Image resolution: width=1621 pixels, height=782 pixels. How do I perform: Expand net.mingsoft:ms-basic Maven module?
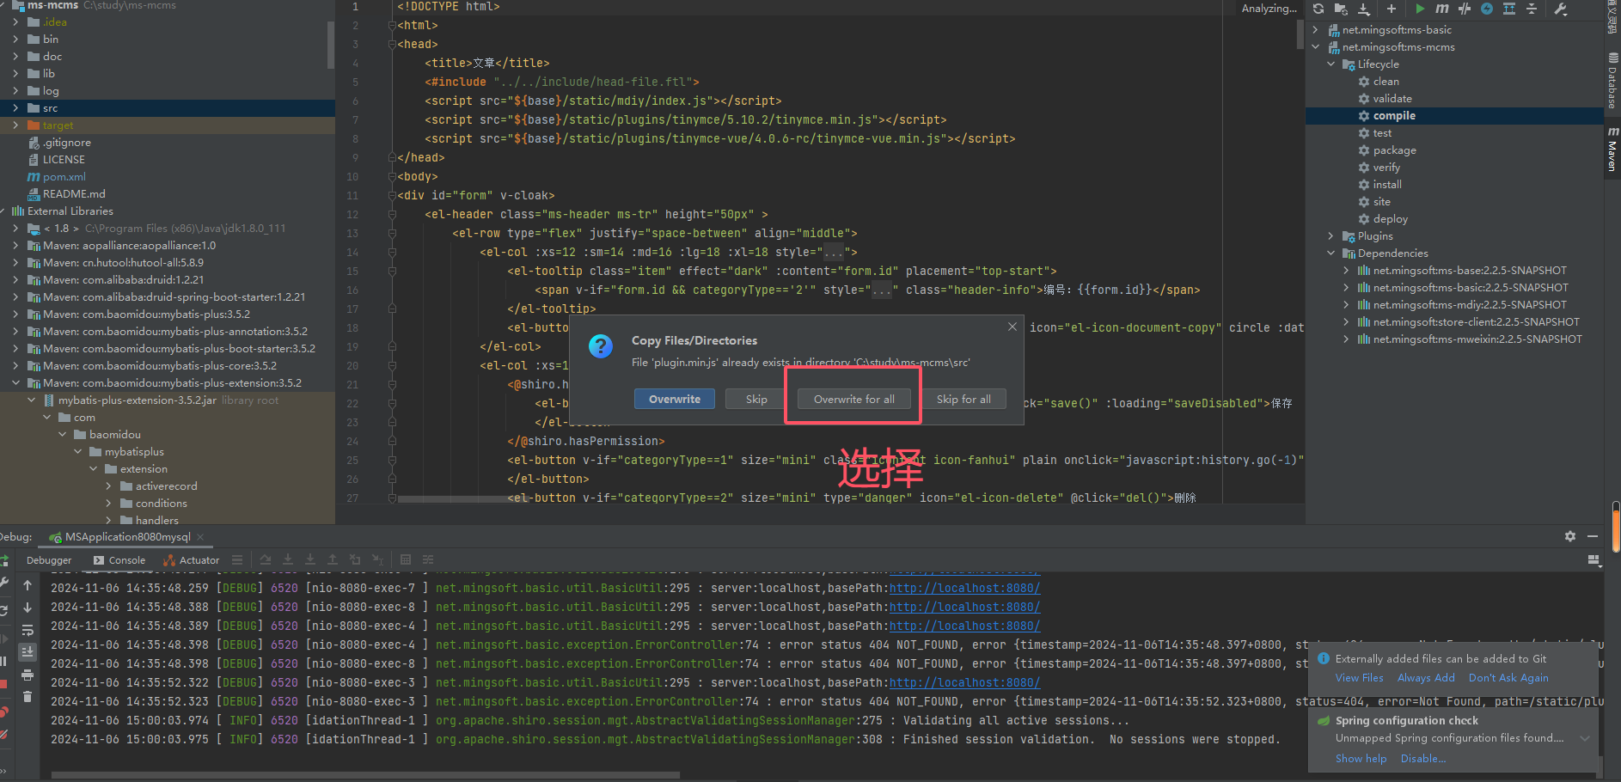[1315, 30]
